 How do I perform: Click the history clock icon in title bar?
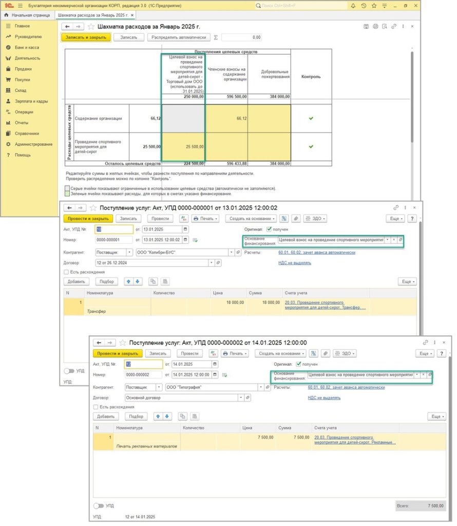(376, 6)
